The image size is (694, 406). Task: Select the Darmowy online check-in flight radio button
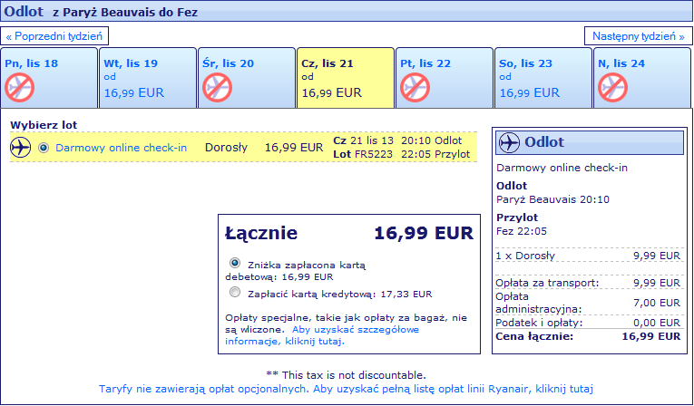44,148
